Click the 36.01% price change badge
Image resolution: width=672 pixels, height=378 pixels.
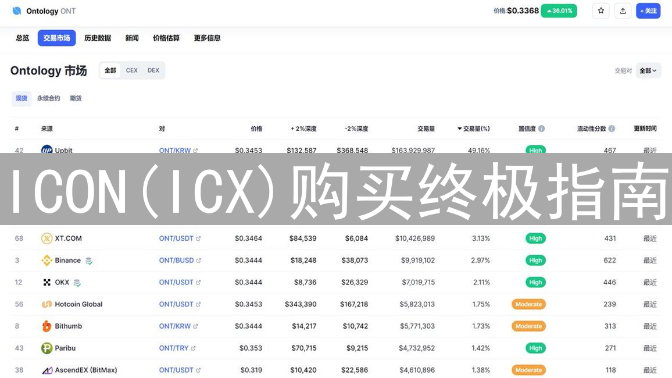tap(559, 10)
